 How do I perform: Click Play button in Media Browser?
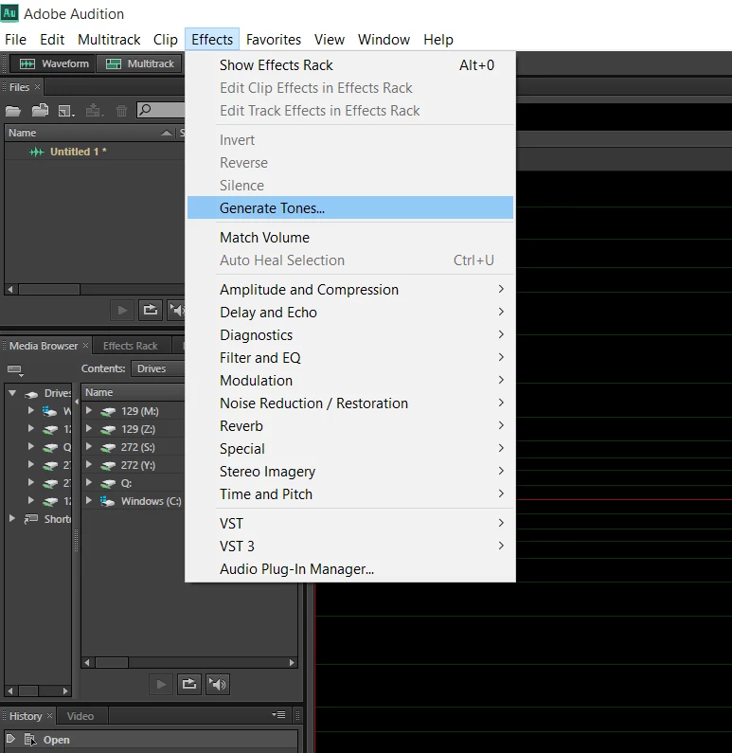161,684
